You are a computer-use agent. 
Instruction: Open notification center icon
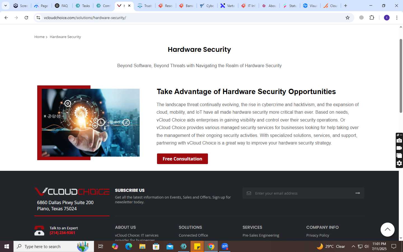(x=394, y=246)
